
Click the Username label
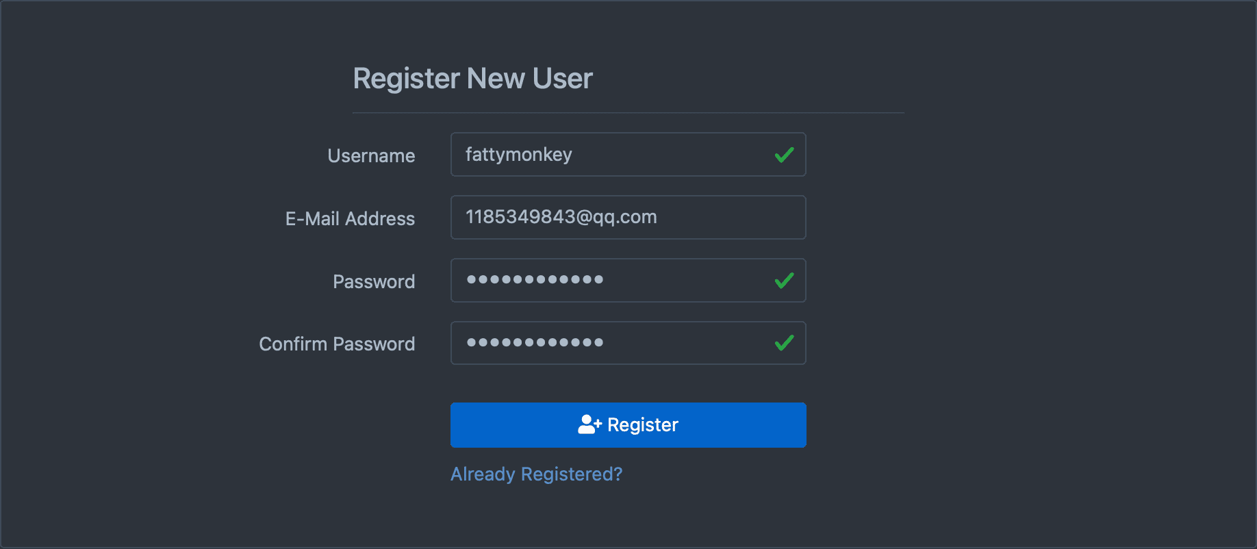[x=371, y=156]
